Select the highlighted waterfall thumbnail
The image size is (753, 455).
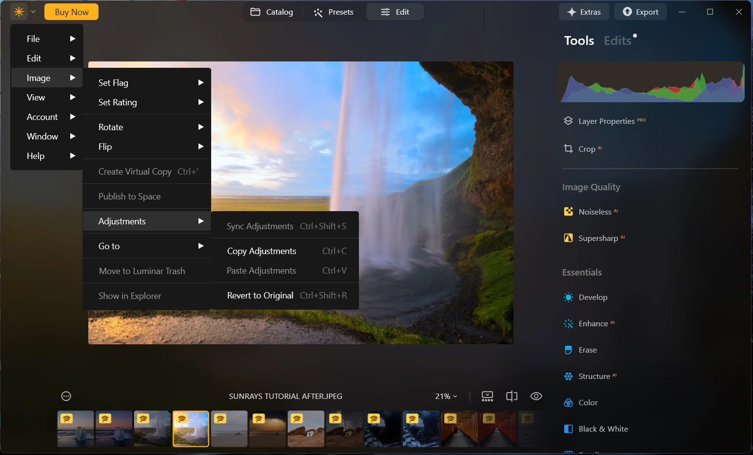pyautogui.click(x=191, y=429)
